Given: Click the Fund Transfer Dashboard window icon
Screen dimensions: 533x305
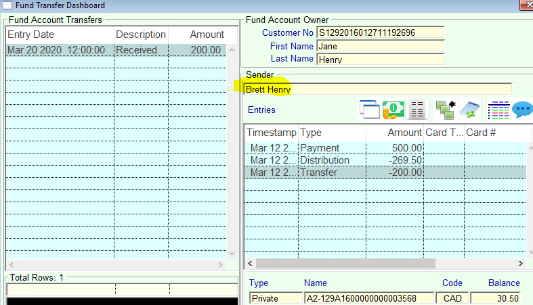Looking at the screenshot, I should [x=7, y=5].
